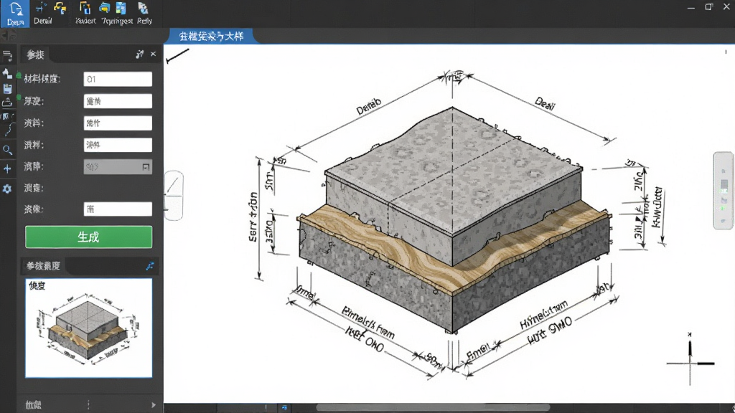The width and height of the screenshot is (735, 413).
Task: Click the vertical dots handle in the bottom section
Action: coord(88,404)
